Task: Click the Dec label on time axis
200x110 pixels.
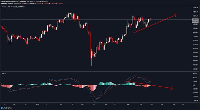Action: [14, 104]
